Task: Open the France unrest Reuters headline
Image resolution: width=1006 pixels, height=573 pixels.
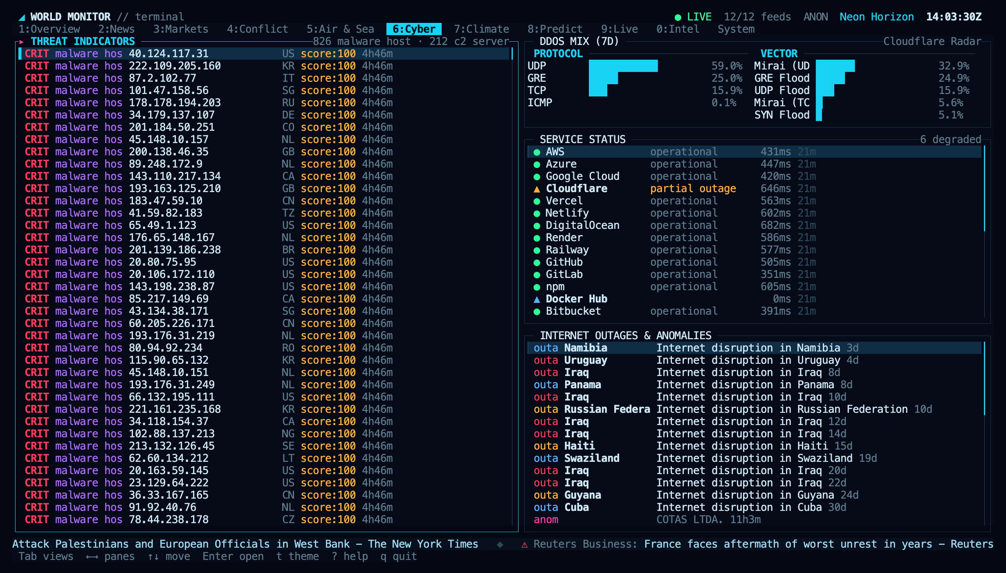Action: coord(819,544)
